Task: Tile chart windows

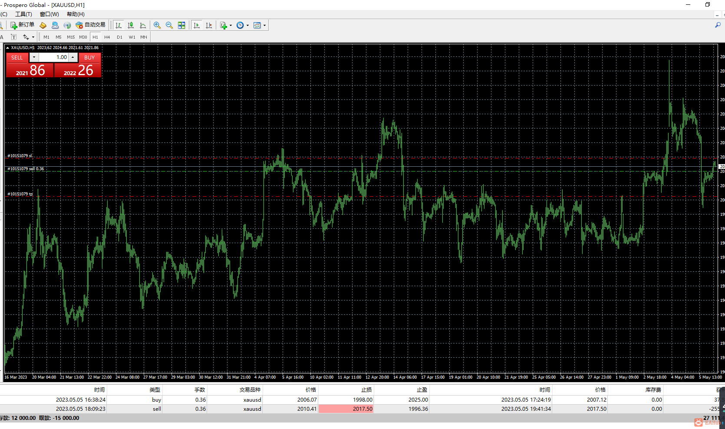Action: (x=181, y=25)
